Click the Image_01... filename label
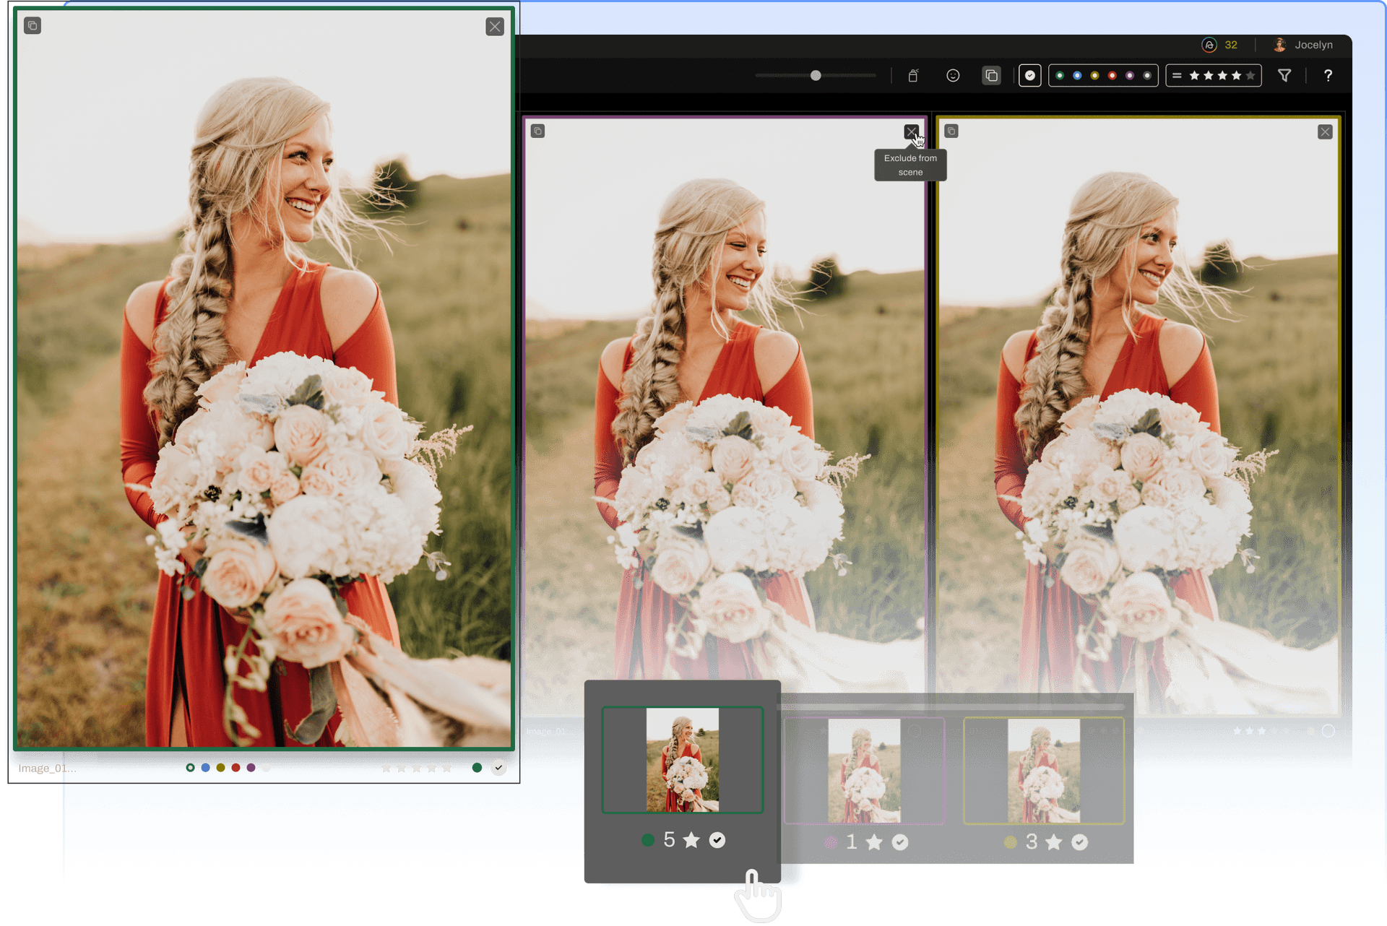Screen dimensions: 1387x926 point(47,769)
